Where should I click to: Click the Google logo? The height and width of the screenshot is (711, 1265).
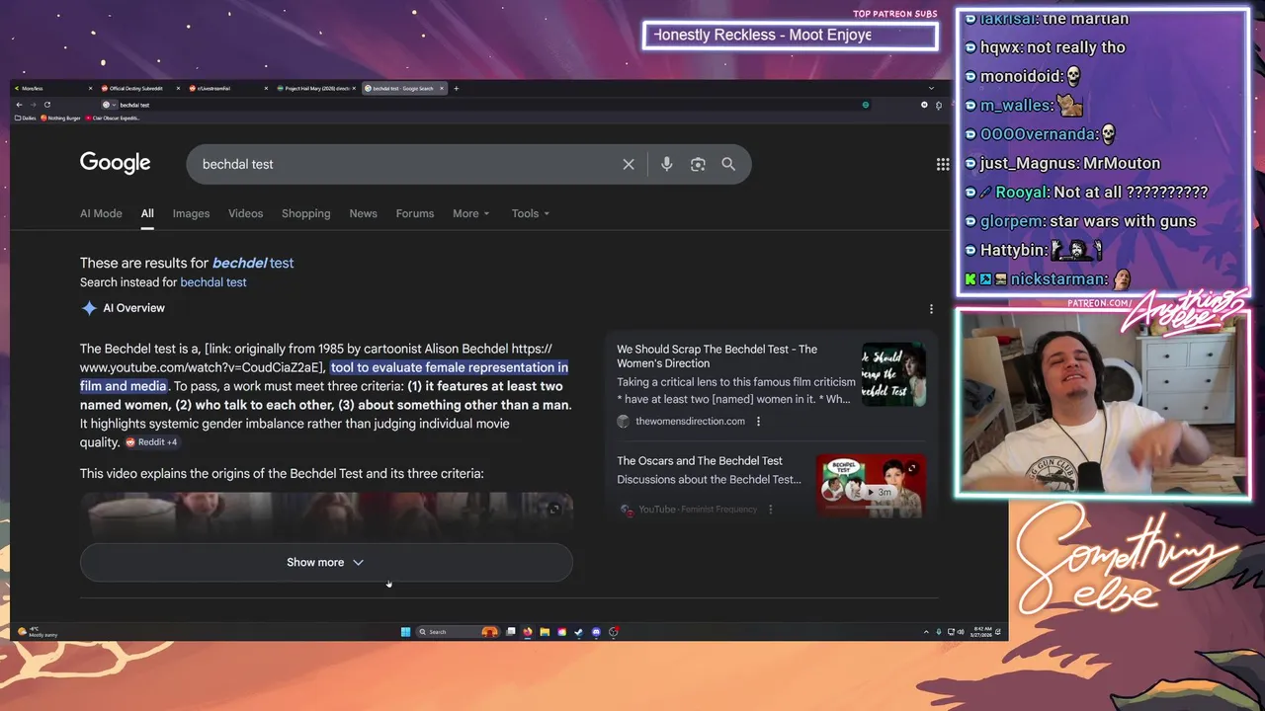pos(116,163)
